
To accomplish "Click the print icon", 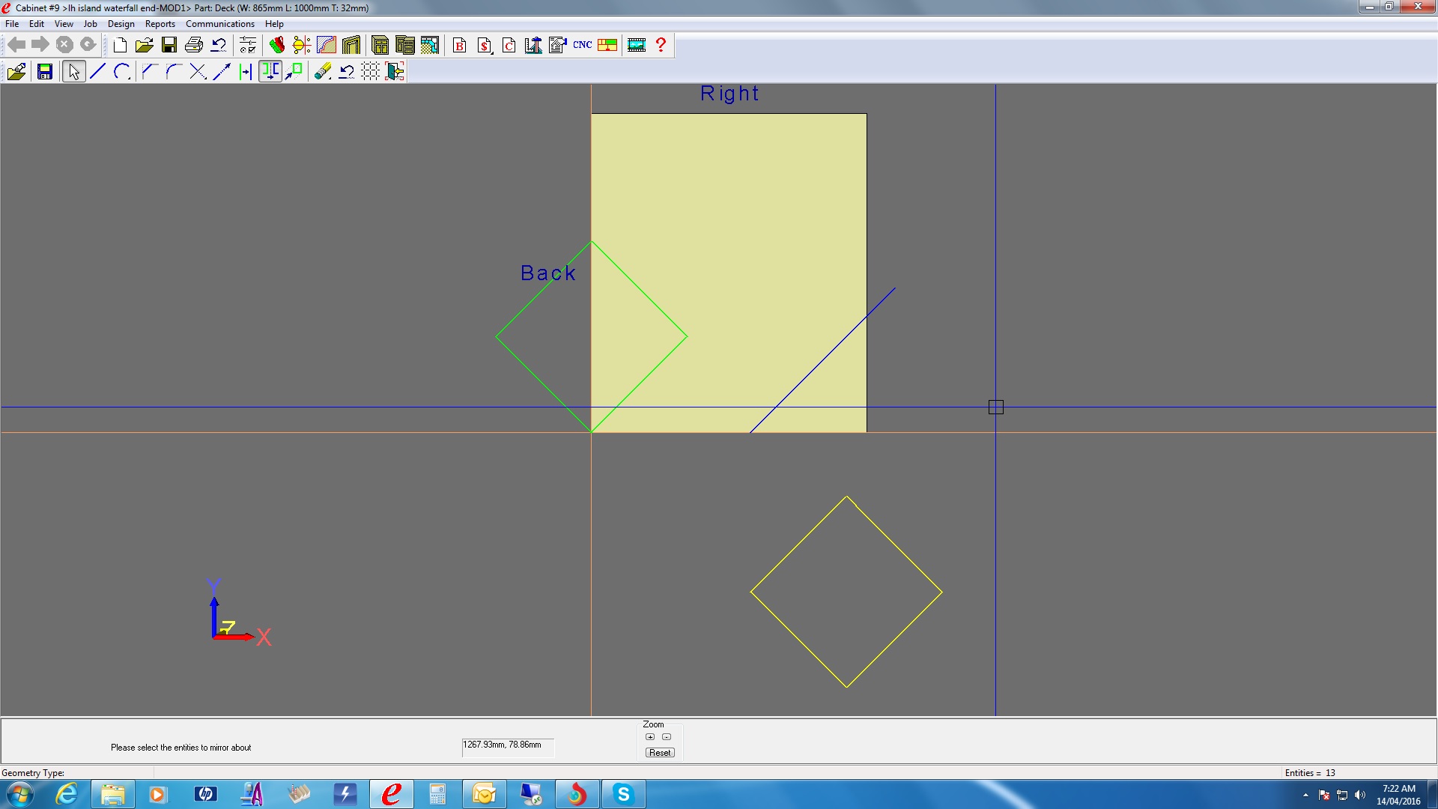I will click(x=193, y=45).
